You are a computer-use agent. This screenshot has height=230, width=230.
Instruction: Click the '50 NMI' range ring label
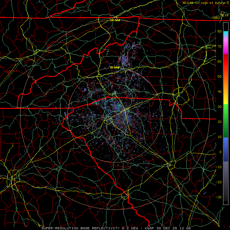(115, 67)
